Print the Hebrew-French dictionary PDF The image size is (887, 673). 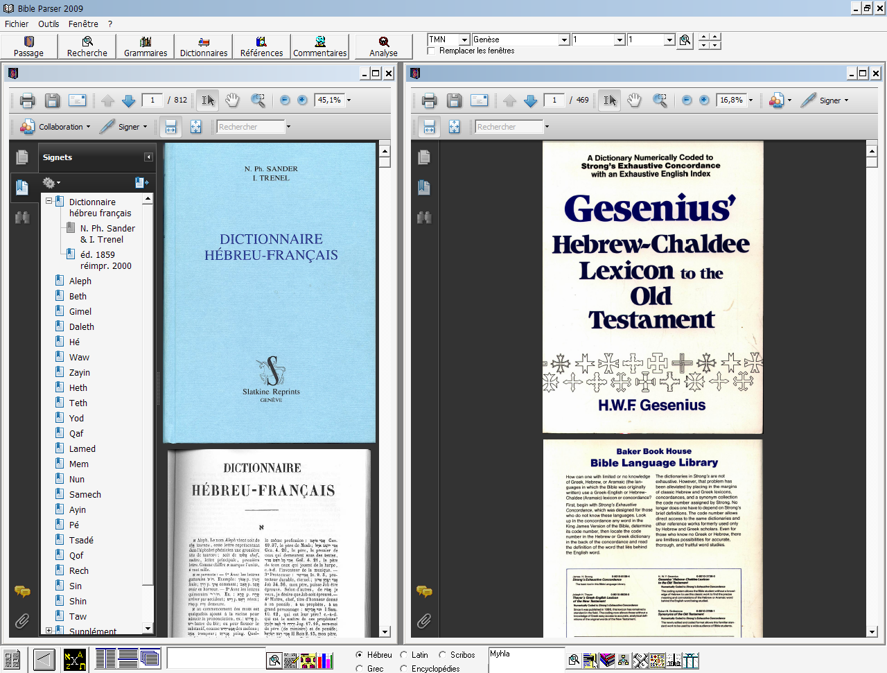pos(27,100)
